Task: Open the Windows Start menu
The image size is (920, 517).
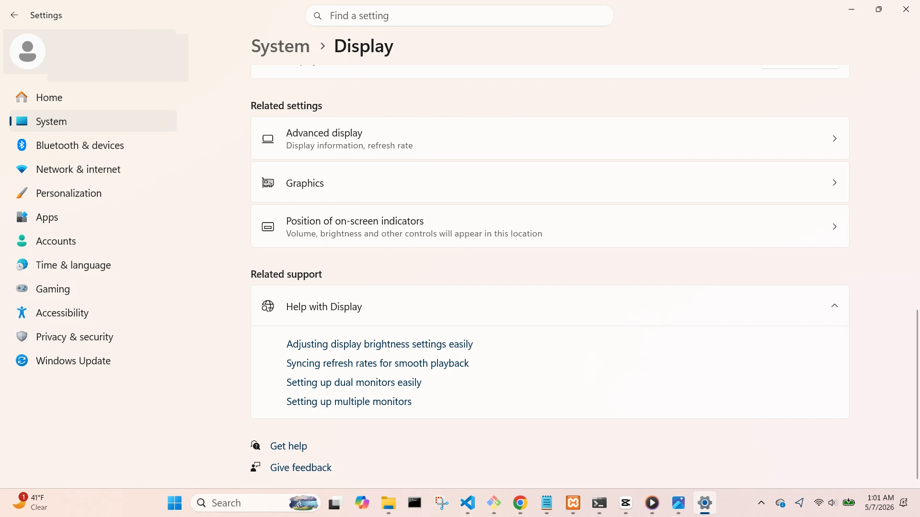Action: 175,503
